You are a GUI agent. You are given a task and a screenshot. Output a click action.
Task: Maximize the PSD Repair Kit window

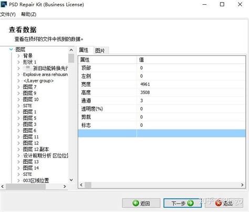pos(222,4)
